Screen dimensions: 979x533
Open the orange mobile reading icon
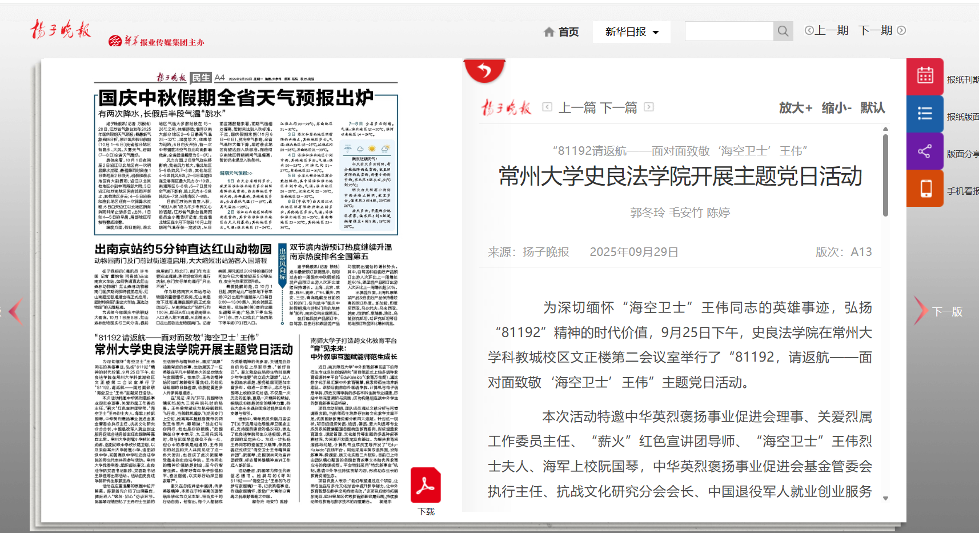925,189
